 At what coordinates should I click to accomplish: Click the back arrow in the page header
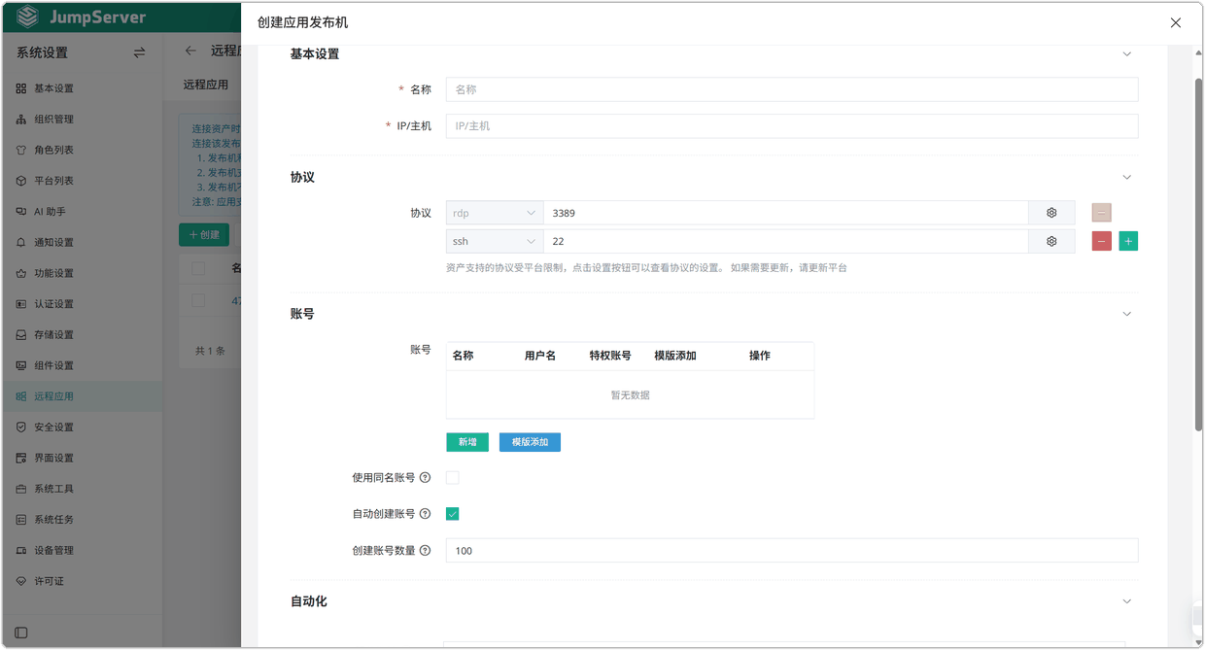190,51
